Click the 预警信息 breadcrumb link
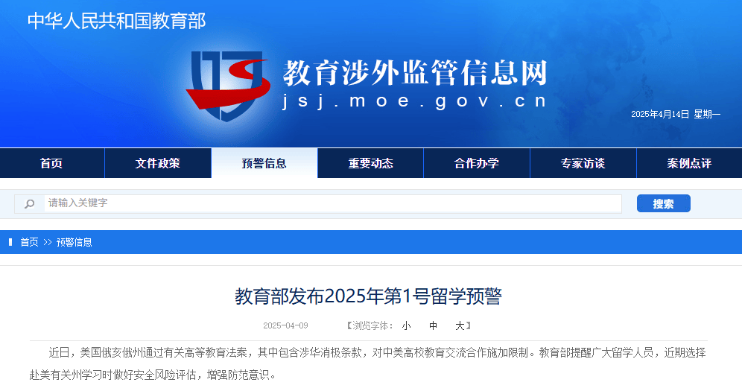The height and width of the screenshot is (391, 742). (74, 242)
